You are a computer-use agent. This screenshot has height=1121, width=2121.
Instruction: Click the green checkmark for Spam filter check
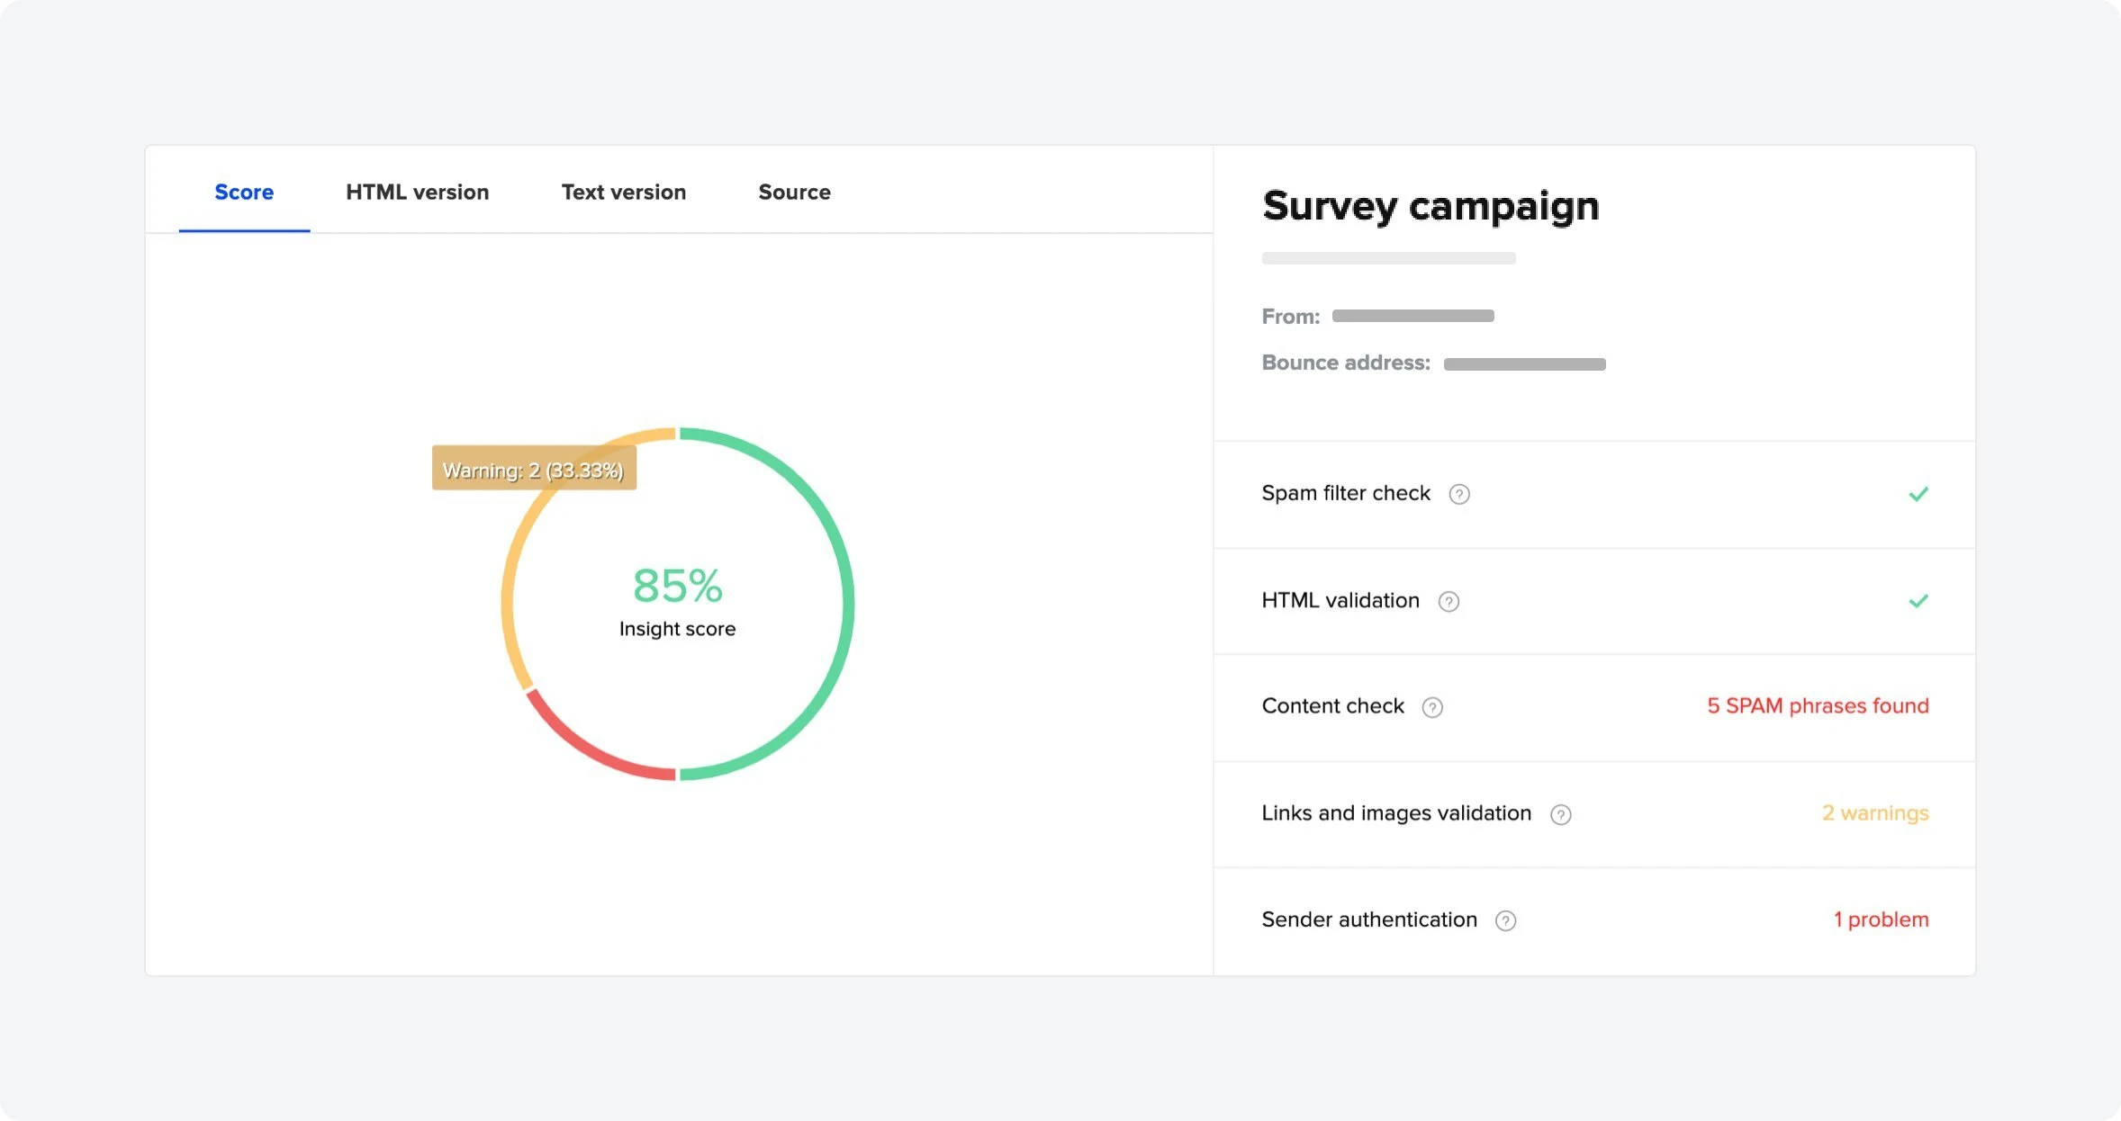point(1918,494)
